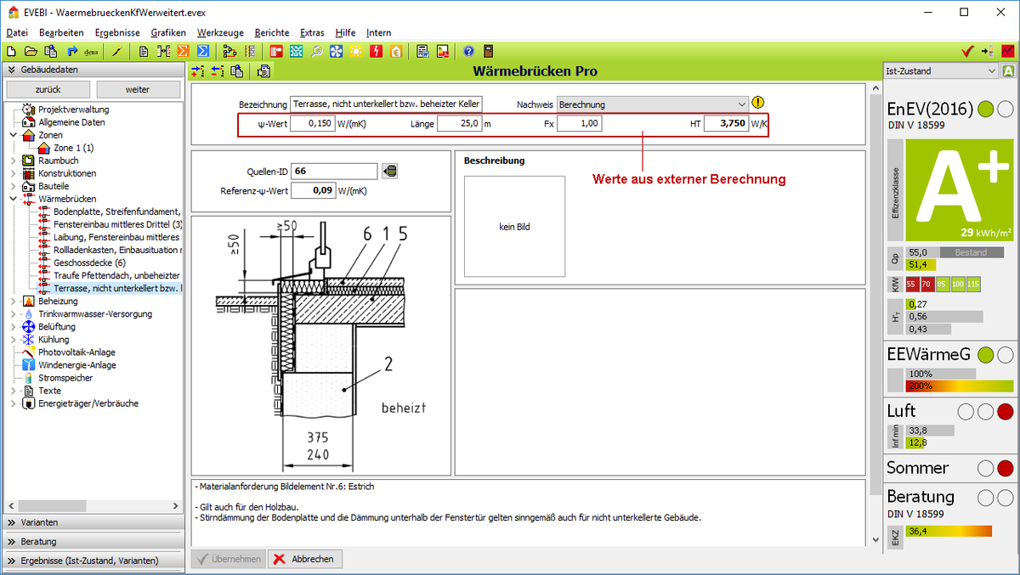Click the KfW 115 swatch
Screen dimensions: 1020x575
(973, 284)
